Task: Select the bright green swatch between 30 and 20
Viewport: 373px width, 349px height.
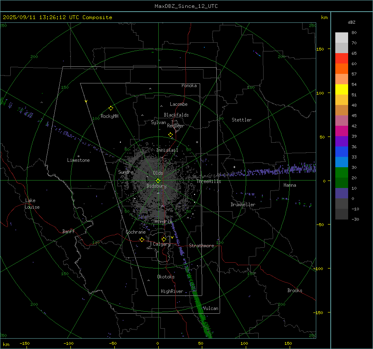Action: [x=342, y=173]
